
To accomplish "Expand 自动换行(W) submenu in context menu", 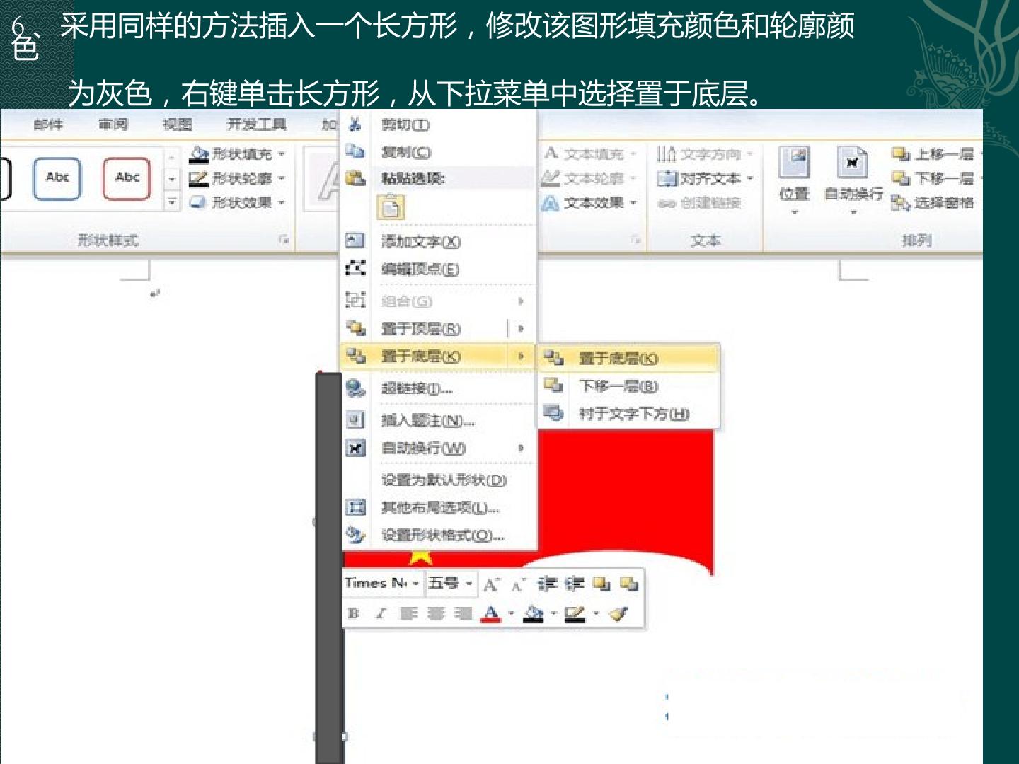I will pos(522,448).
